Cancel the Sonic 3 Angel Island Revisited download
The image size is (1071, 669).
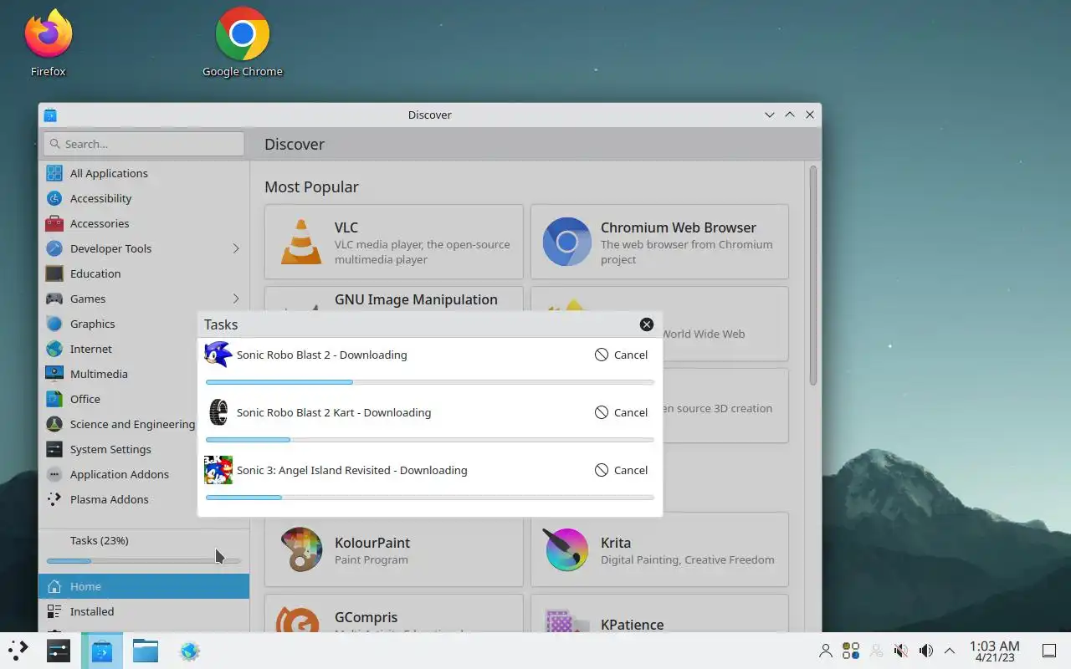click(621, 470)
